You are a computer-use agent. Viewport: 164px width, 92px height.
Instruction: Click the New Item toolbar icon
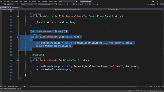tap(5, 4)
